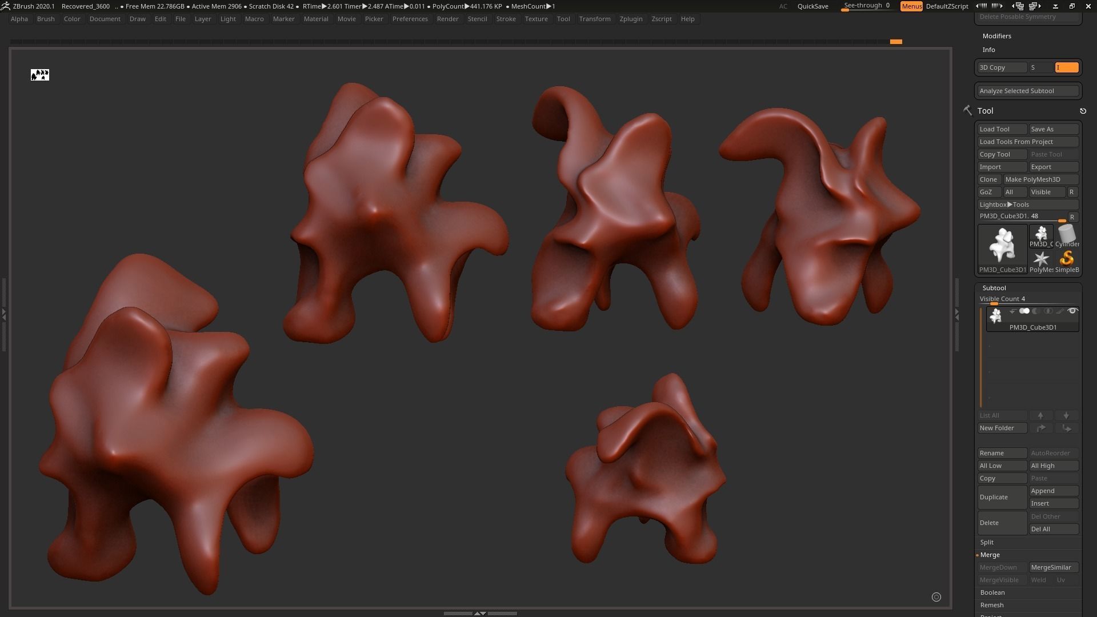Open Lightbox Tools browser

coord(1028,205)
